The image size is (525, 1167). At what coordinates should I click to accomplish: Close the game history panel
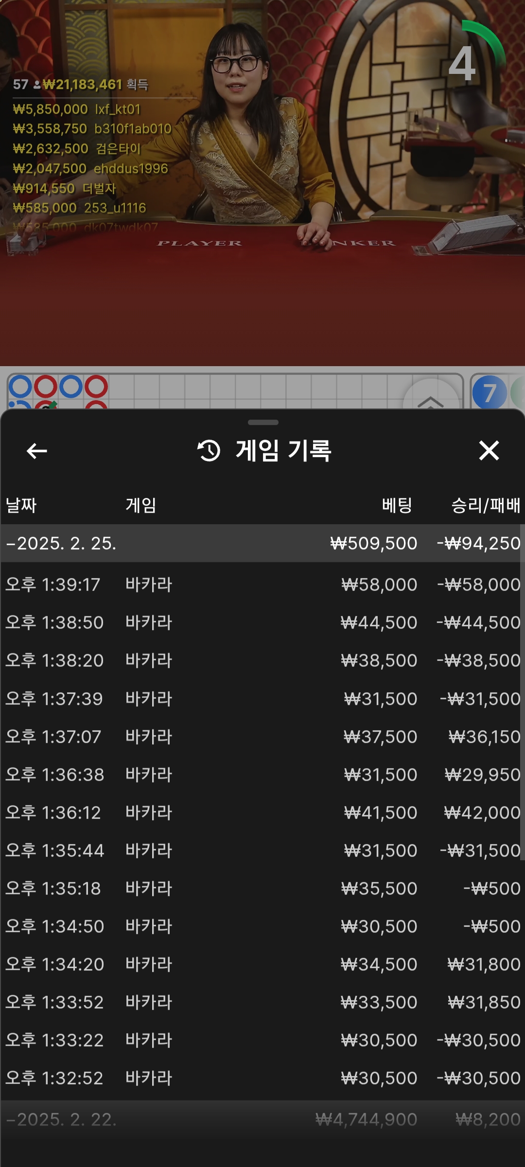[x=489, y=450]
